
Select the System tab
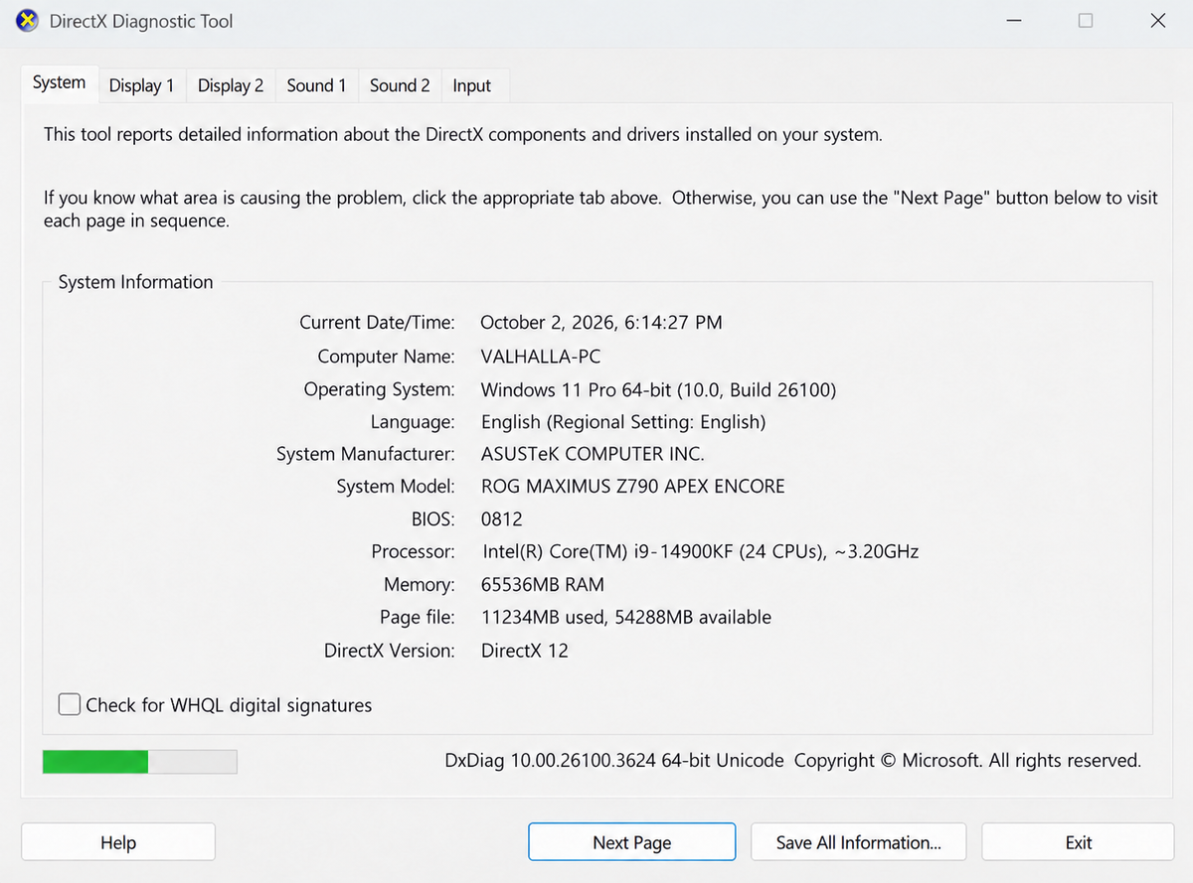(59, 83)
